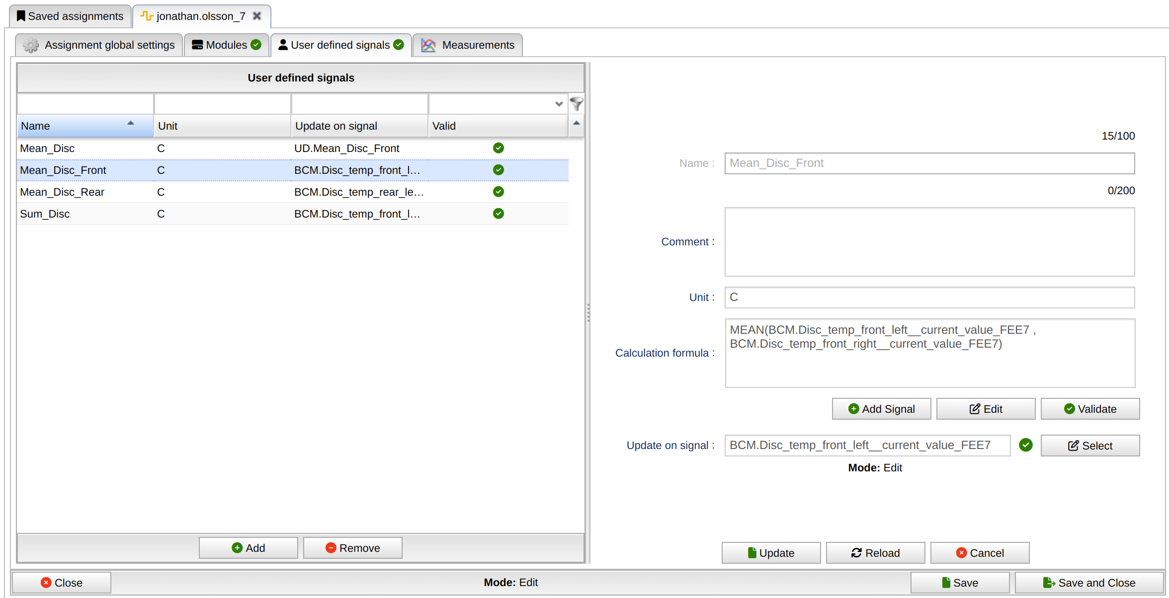Click Save and Close button

coord(1088,583)
